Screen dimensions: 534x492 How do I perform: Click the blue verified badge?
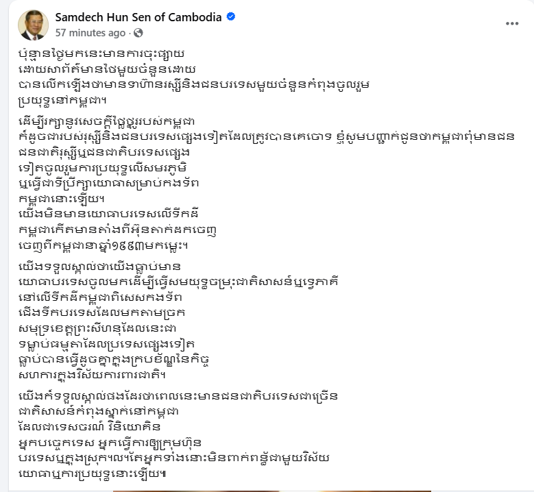pyautogui.click(x=231, y=16)
